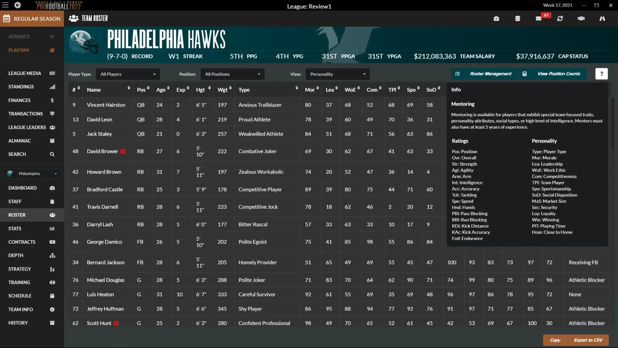The image size is (618, 348).
Task: Click the advance section expander
Action: [52, 36]
